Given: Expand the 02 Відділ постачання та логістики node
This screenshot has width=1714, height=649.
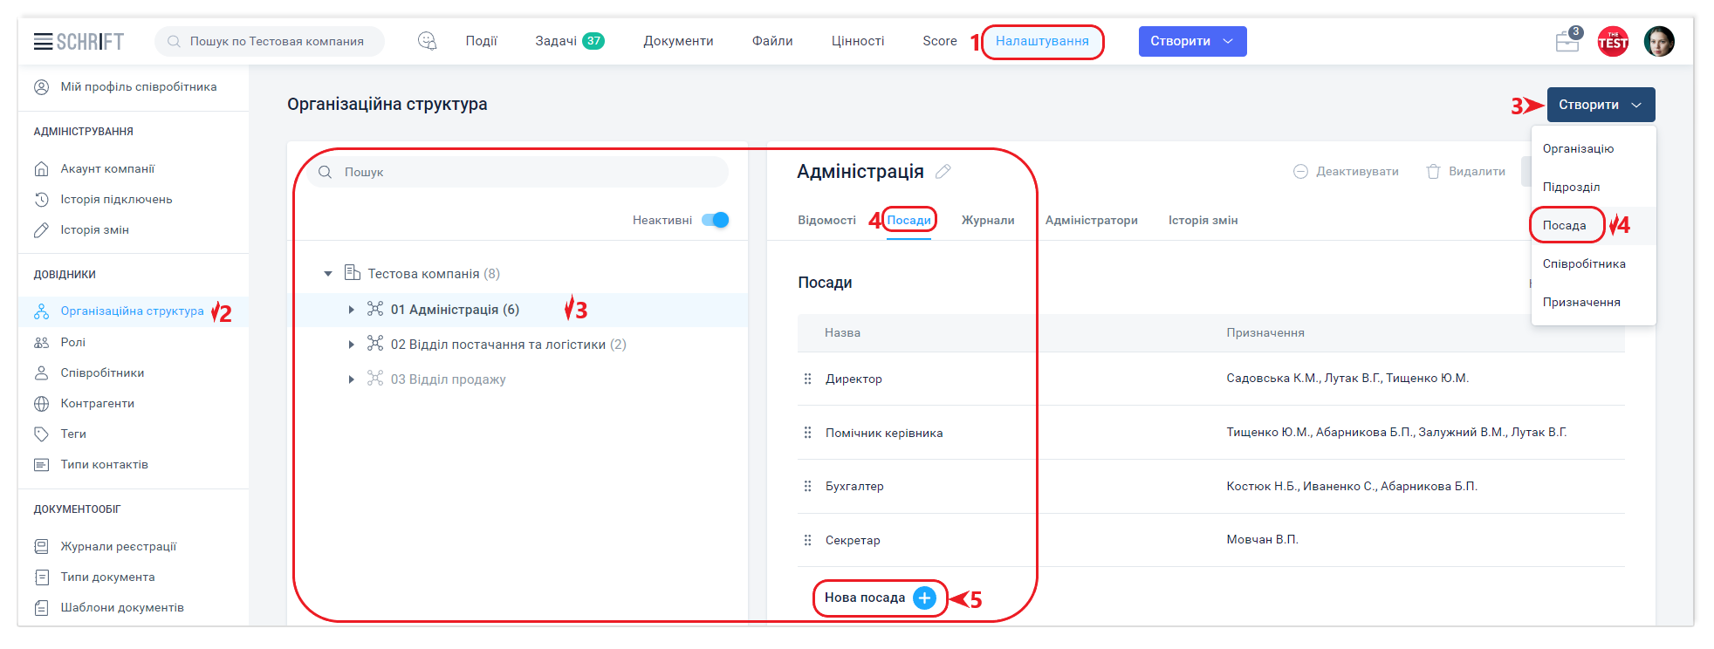Looking at the screenshot, I should click(x=351, y=345).
